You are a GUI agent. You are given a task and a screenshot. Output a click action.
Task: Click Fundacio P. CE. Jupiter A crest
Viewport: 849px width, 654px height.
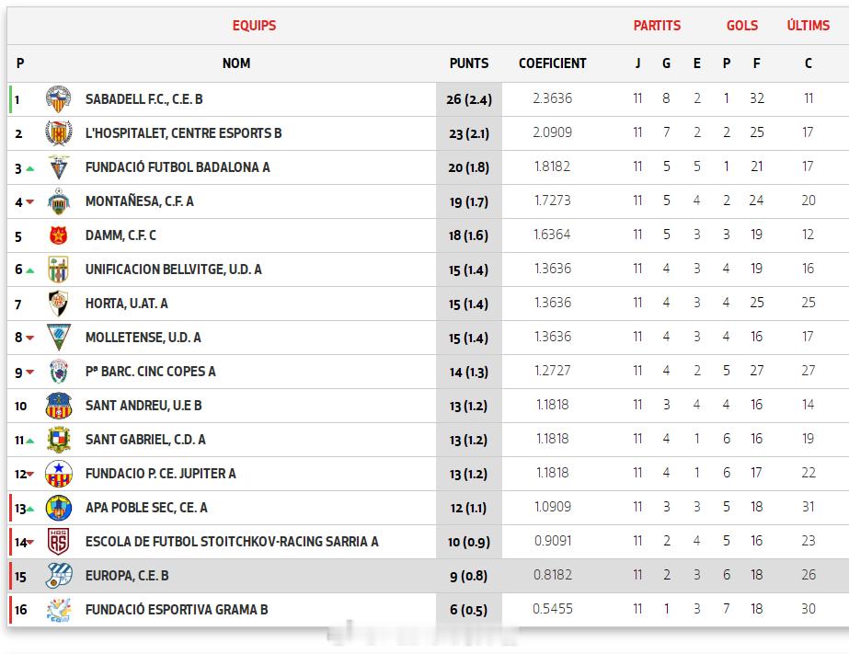[59, 475]
